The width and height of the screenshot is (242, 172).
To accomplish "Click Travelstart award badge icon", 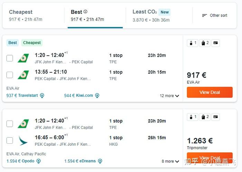I will tap(42, 95).
